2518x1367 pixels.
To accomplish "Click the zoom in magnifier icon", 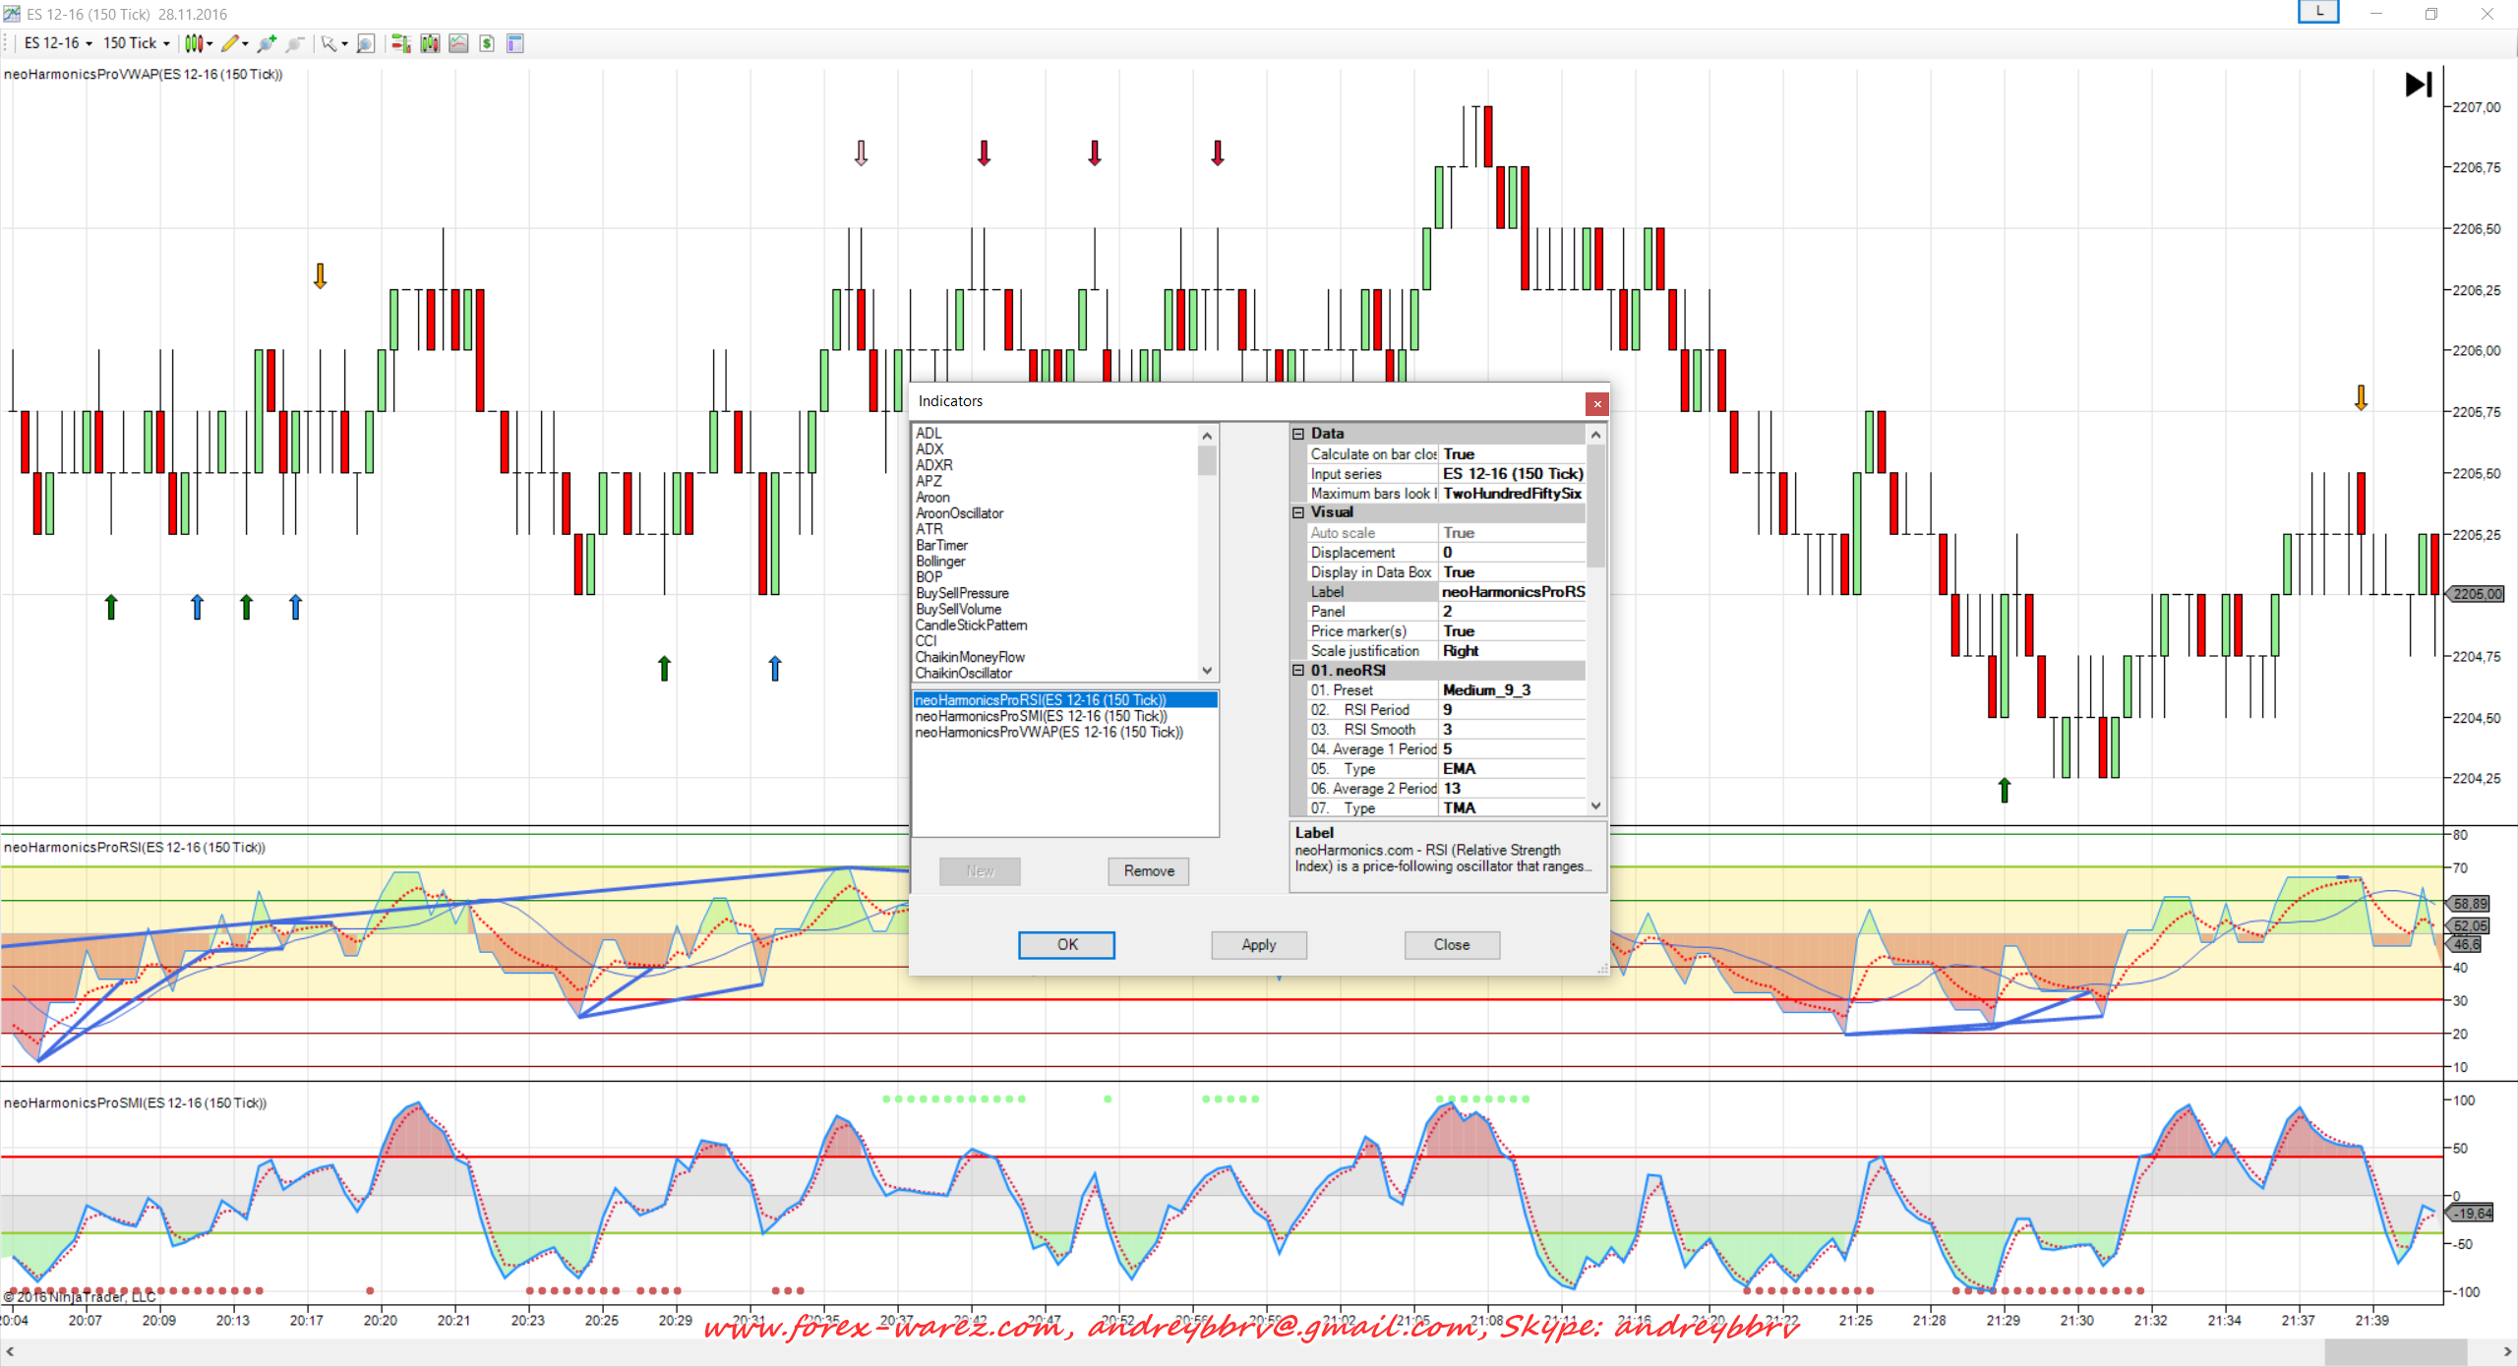I will click(x=267, y=43).
